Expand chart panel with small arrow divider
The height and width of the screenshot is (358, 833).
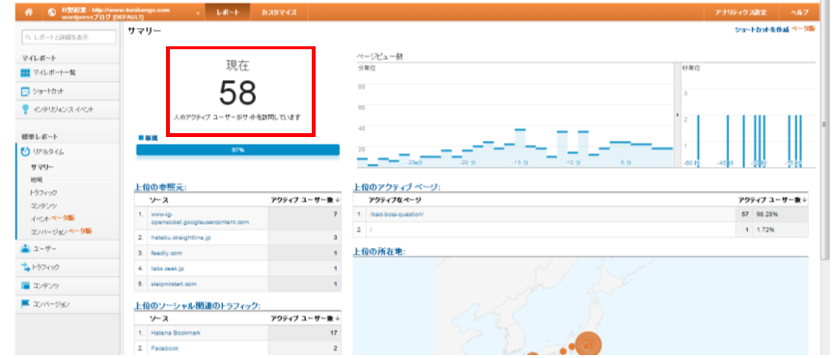677,115
